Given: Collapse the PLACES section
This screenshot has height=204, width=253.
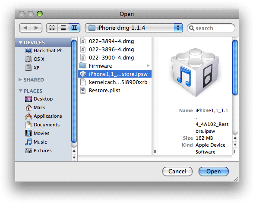Looking at the screenshot, I should click(x=20, y=91).
